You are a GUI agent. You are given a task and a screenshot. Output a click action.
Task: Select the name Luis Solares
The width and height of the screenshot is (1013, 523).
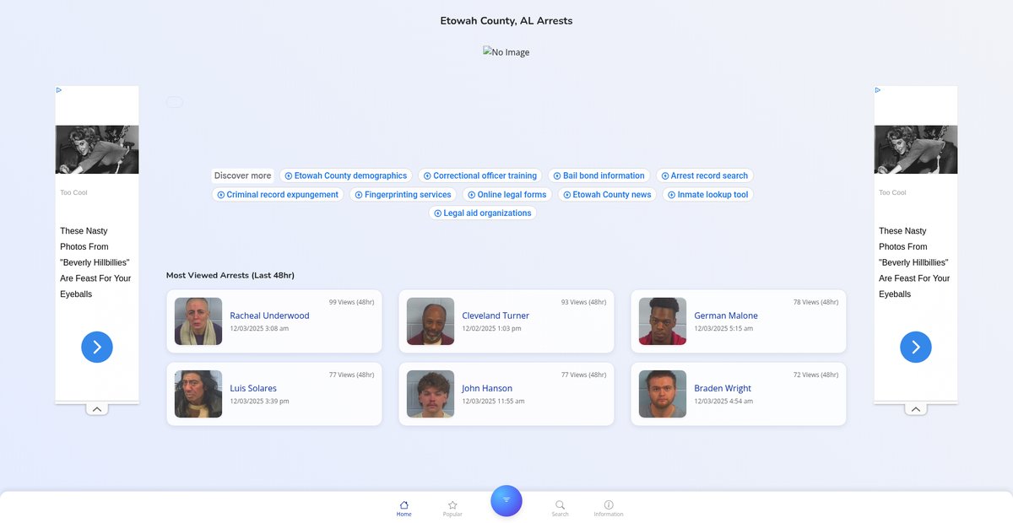[253, 388]
